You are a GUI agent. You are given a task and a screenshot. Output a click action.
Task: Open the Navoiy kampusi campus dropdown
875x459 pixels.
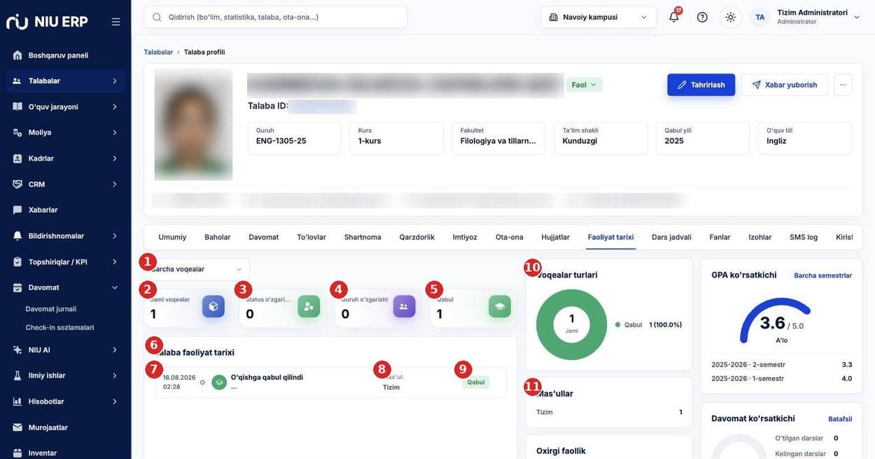[x=598, y=17]
